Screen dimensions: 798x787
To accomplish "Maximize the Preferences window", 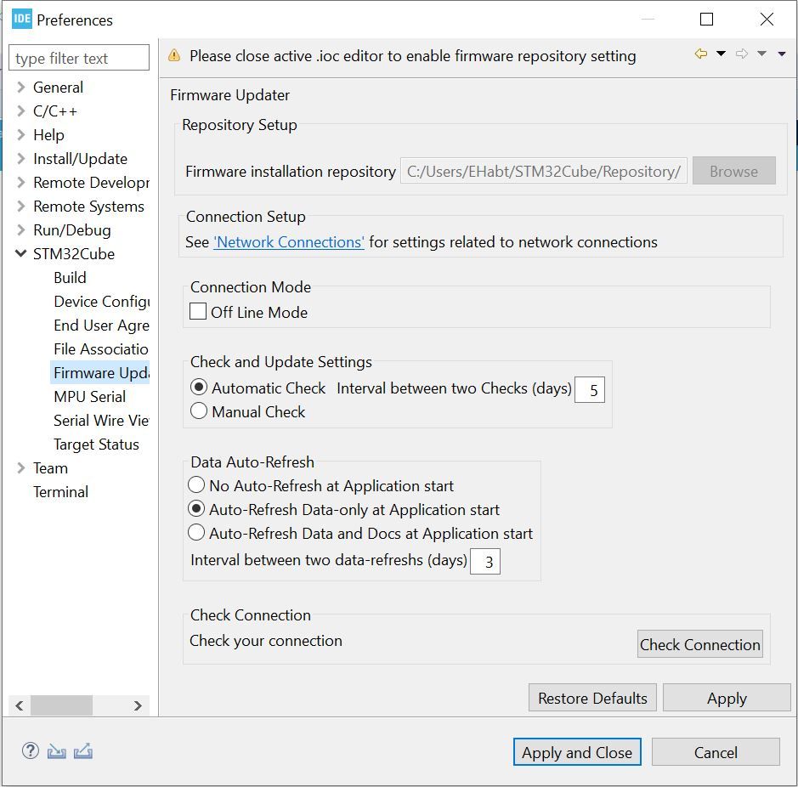I will [706, 20].
